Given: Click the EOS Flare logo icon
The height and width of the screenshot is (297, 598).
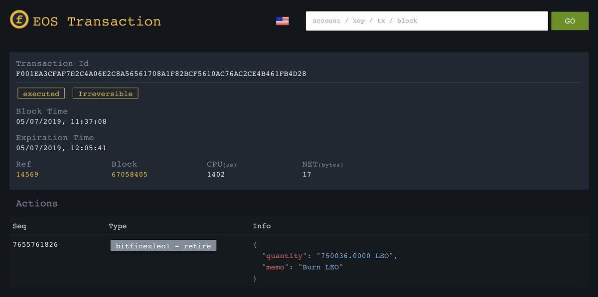Looking at the screenshot, I should tap(19, 20).
